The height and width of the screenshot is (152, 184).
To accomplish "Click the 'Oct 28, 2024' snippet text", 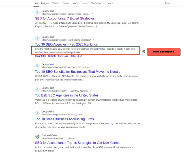I will point(42,76).
